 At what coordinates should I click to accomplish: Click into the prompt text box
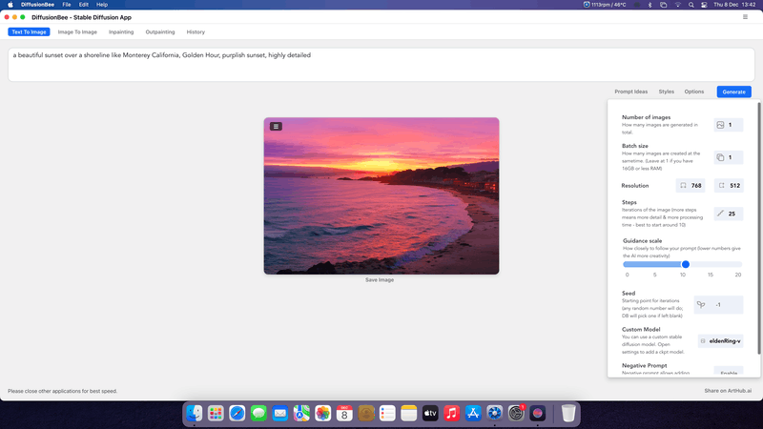point(381,65)
